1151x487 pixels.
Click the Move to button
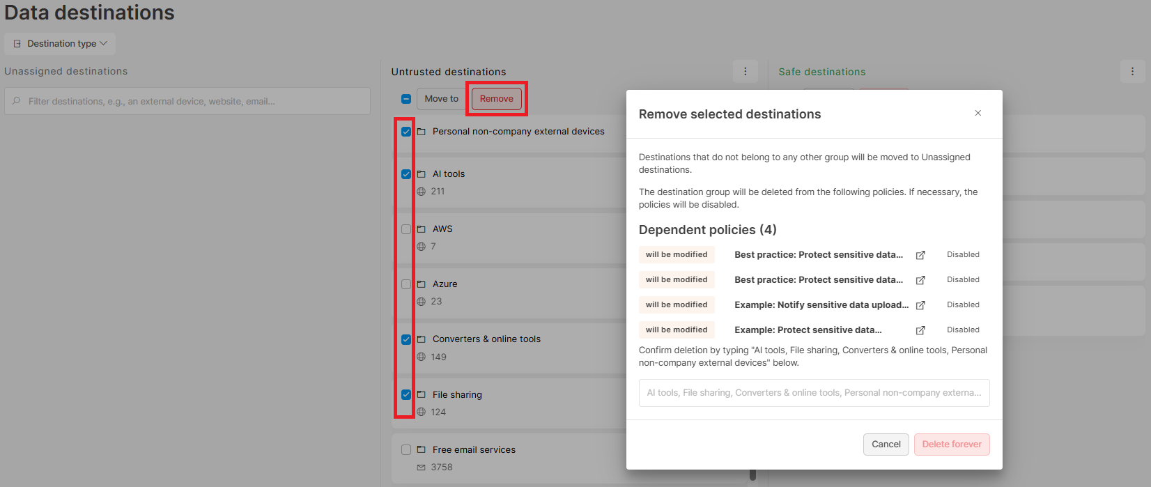pos(442,99)
